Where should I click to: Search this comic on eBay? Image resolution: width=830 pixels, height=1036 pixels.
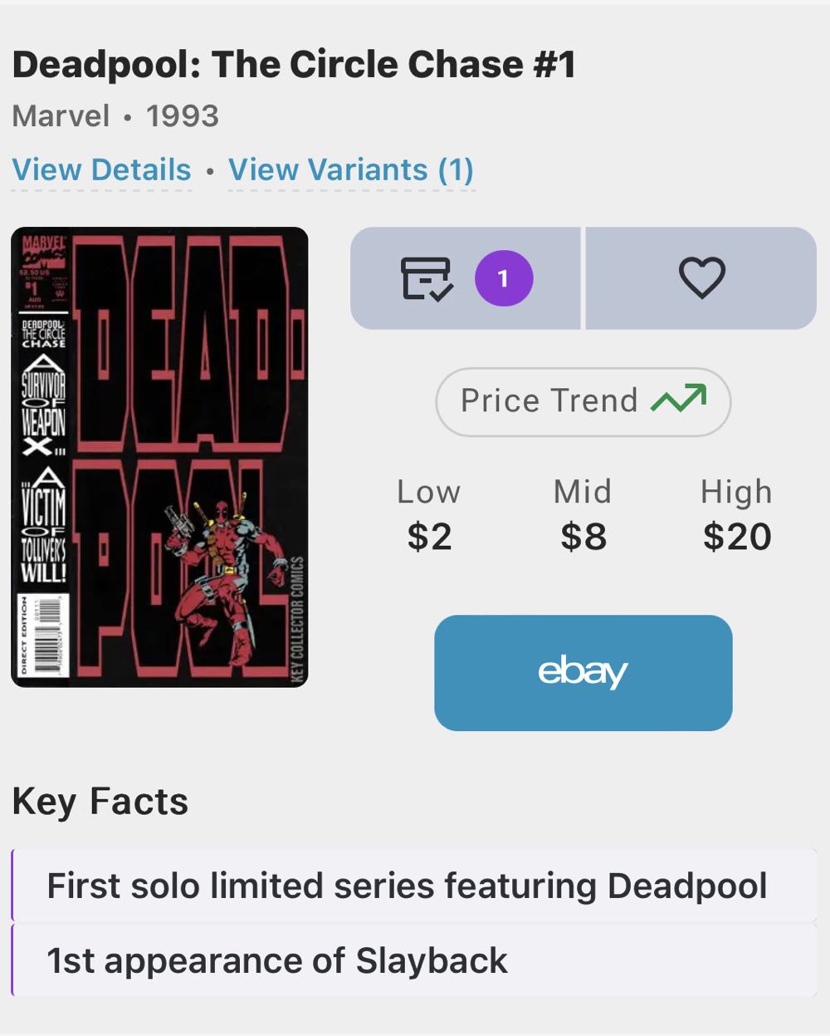pyautogui.click(x=583, y=673)
